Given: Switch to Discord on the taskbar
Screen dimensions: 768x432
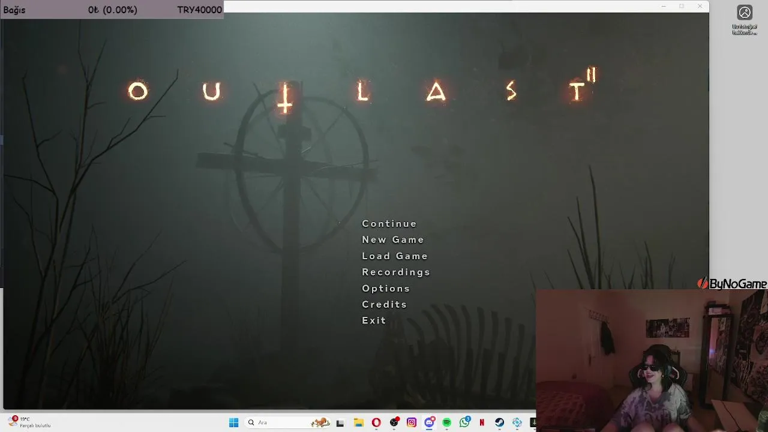Looking at the screenshot, I should click(429, 423).
